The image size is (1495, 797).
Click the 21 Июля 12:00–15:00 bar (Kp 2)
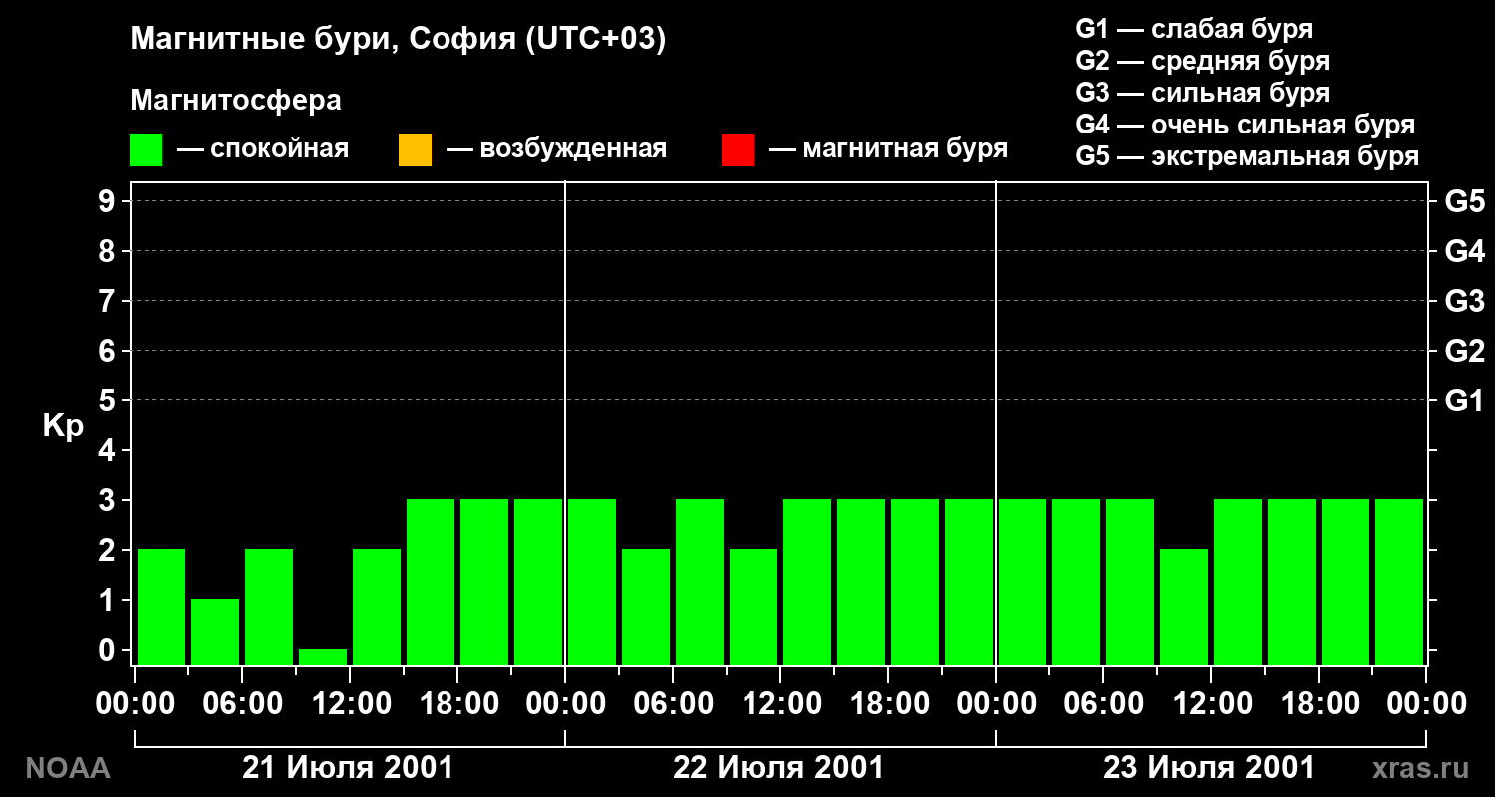pyautogui.click(x=377, y=607)
